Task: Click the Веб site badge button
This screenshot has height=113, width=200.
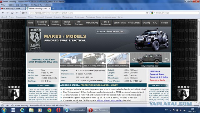Action: coord(24,13)
